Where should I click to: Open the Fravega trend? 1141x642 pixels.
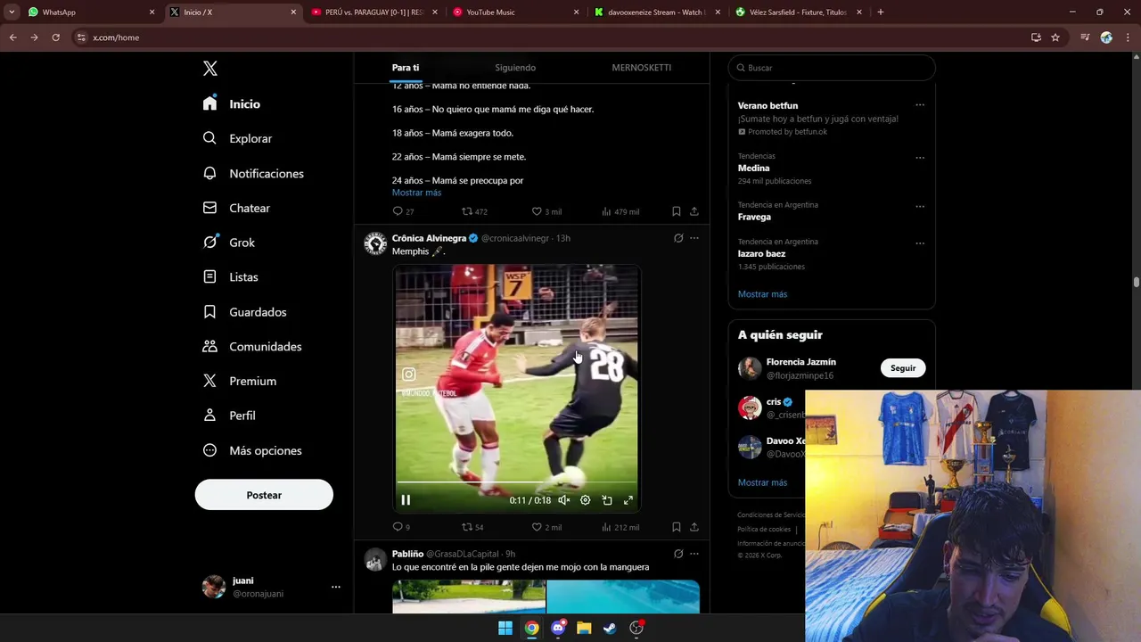(754, 217)
